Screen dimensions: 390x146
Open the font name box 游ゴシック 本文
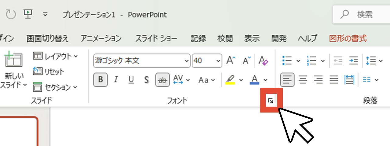point(142,61)
